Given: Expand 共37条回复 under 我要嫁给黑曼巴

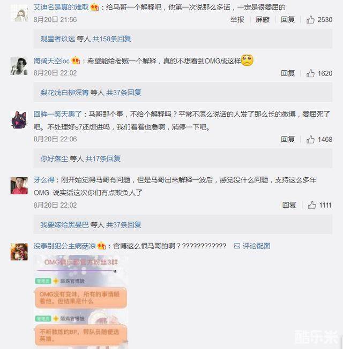Looking at the screenshot, I should click(x=124, y=225).
